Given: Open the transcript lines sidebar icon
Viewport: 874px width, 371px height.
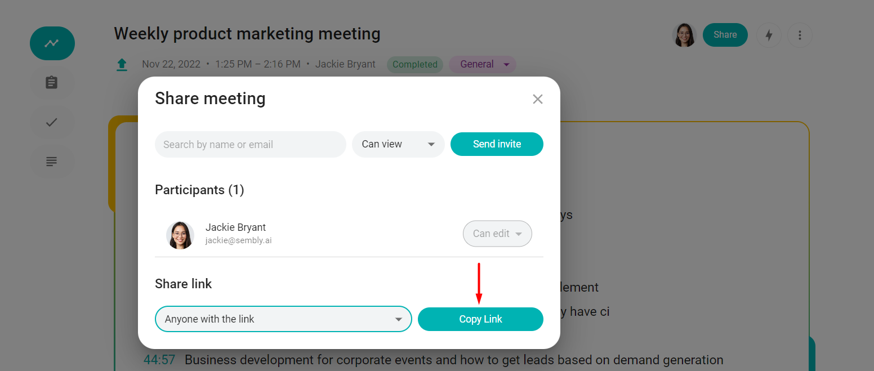Looking at the screenshot, I should pos(52,162).
